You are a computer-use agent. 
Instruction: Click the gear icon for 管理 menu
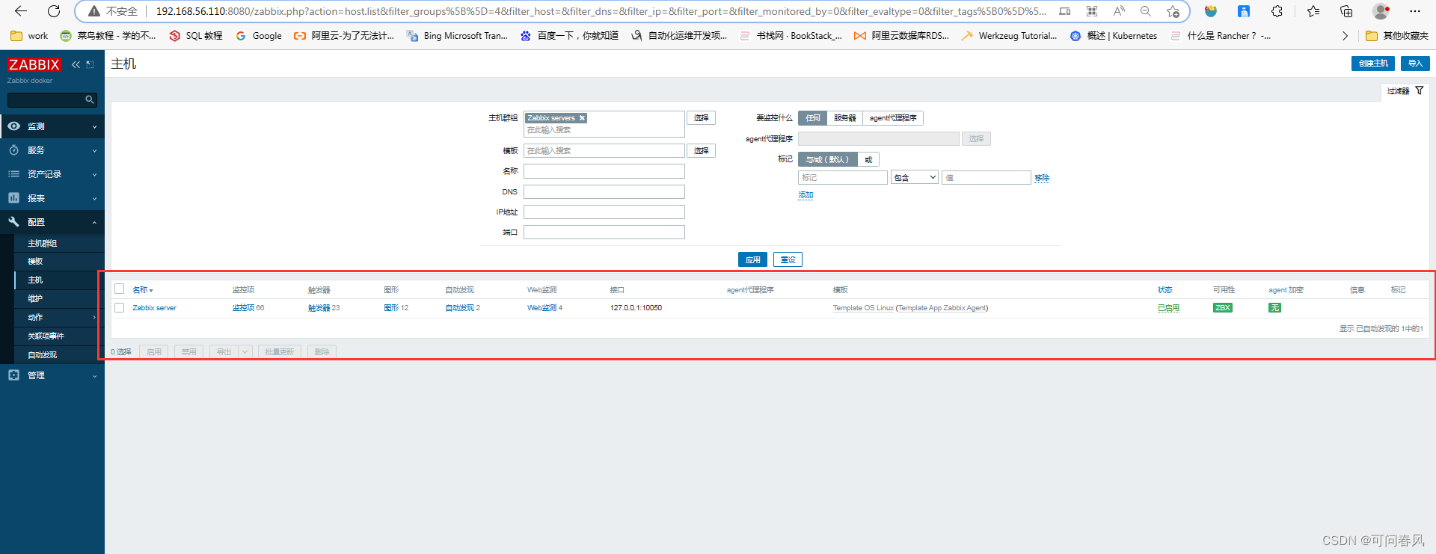tap(13, 375)
